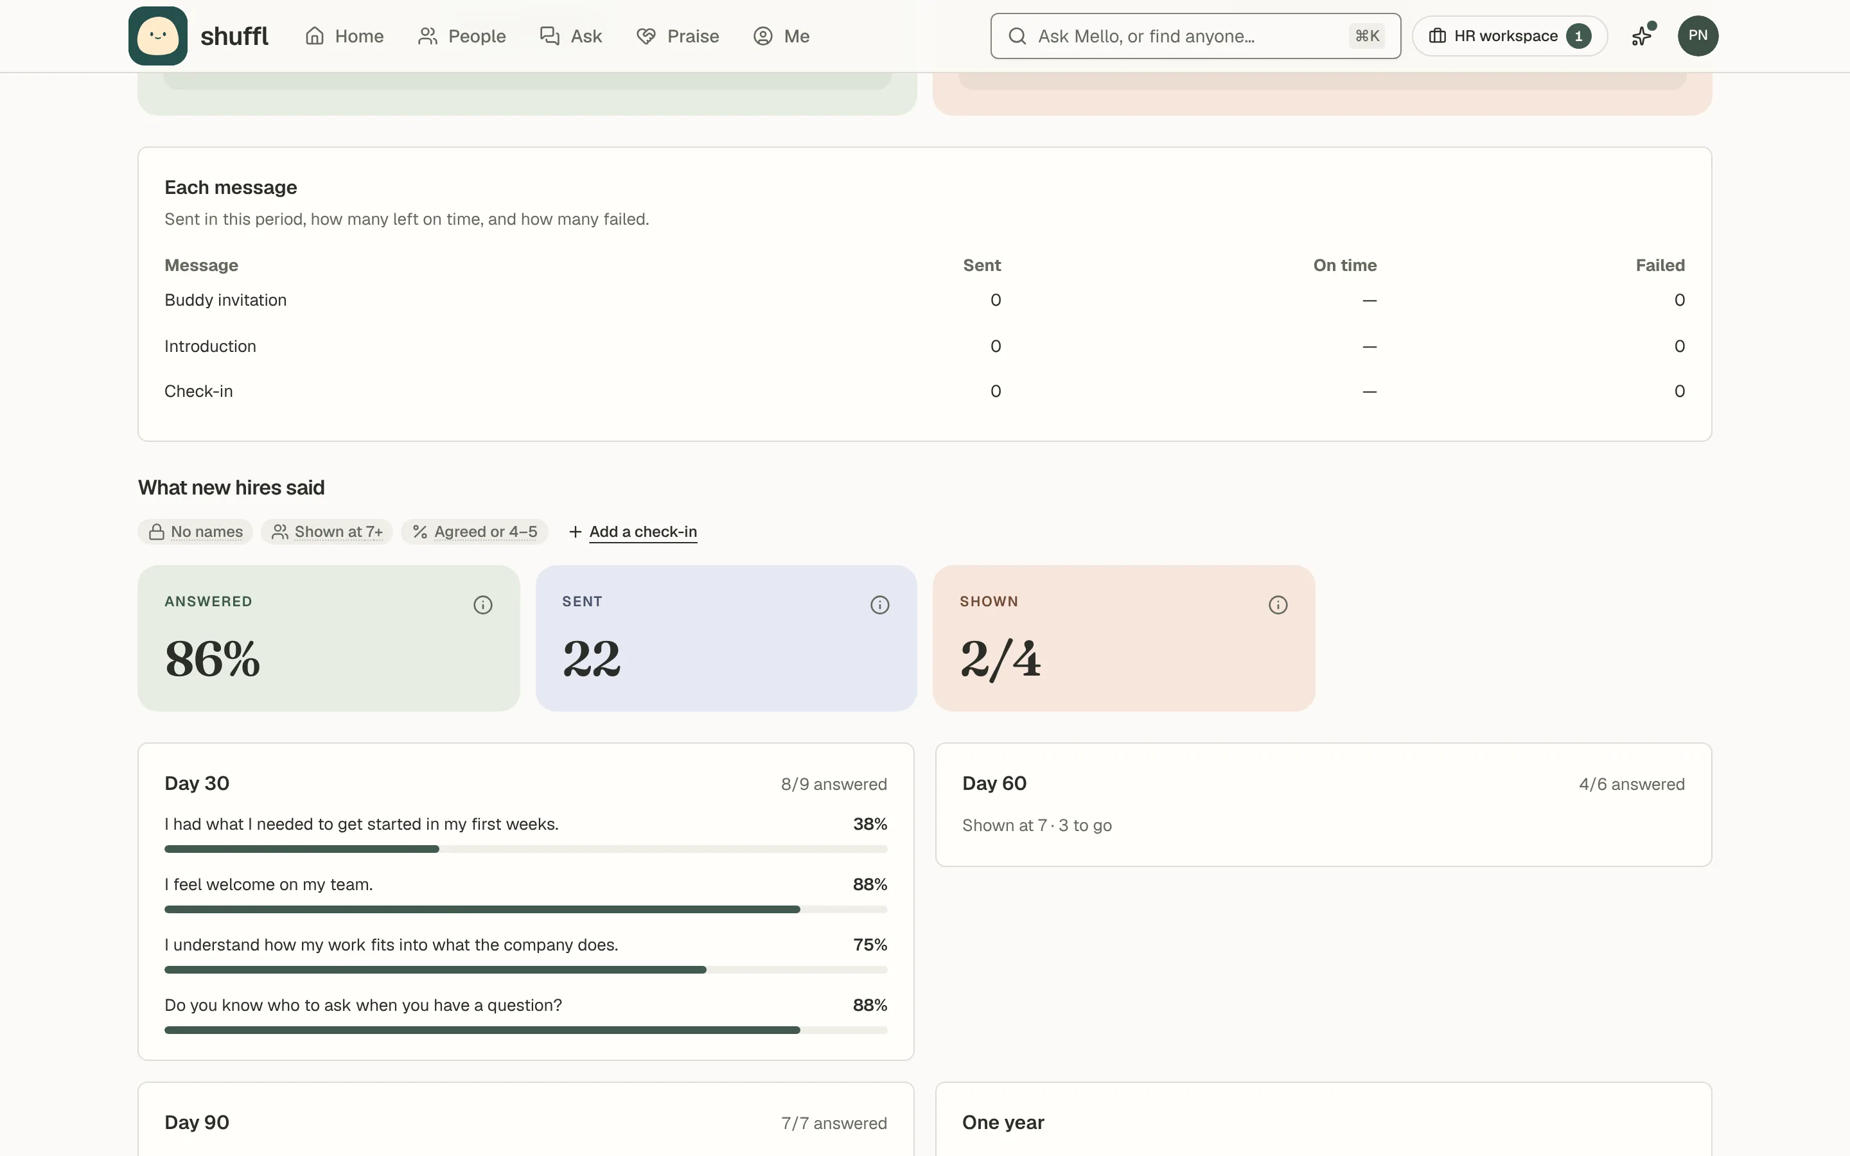
Task: Click the percent icon on Agreed chip
Action: click(x=419, y=531)
